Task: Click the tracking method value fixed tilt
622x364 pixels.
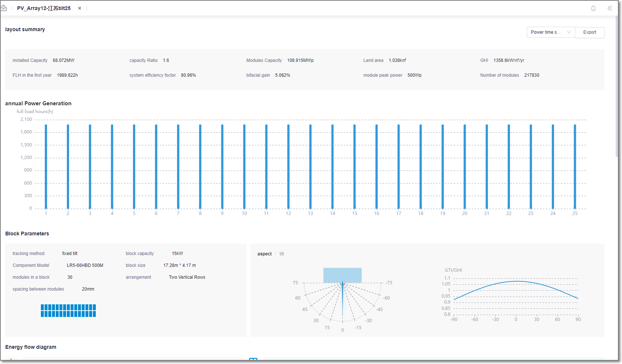Action: pos(70,254)
